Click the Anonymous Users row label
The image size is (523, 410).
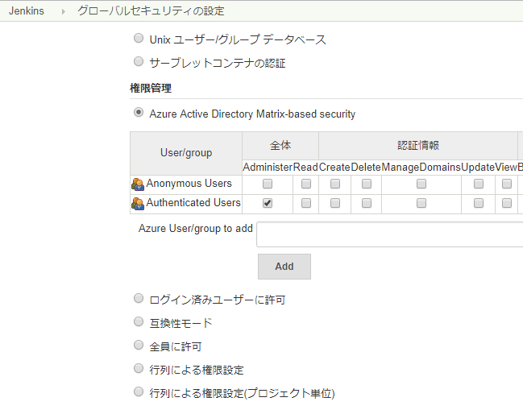point(189,184)
